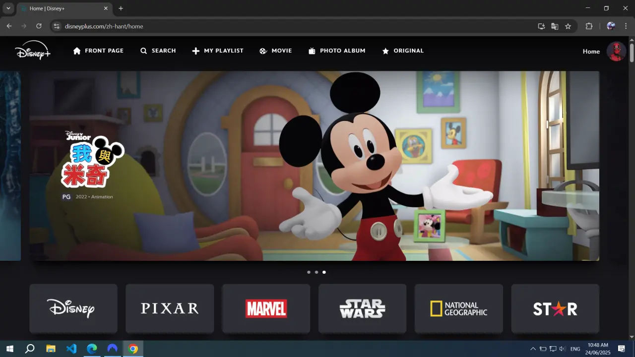Screen dimensions: 635x357
Task: Click the install app icon in address bar
Action: click(541, 26)
